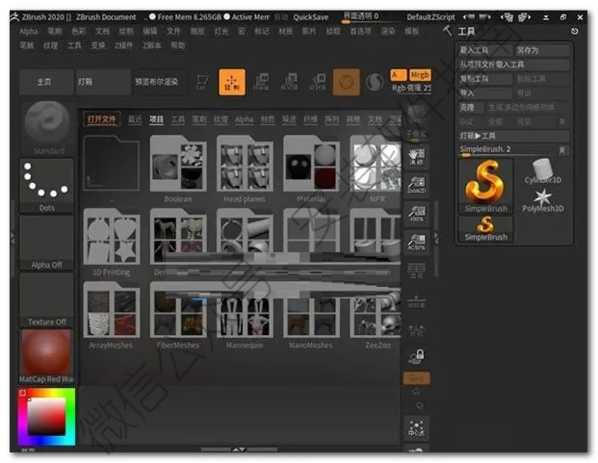This screenshot has width=598, height=463.
Task: Open the Dots stroke selector
Action: tap(47, 186)
